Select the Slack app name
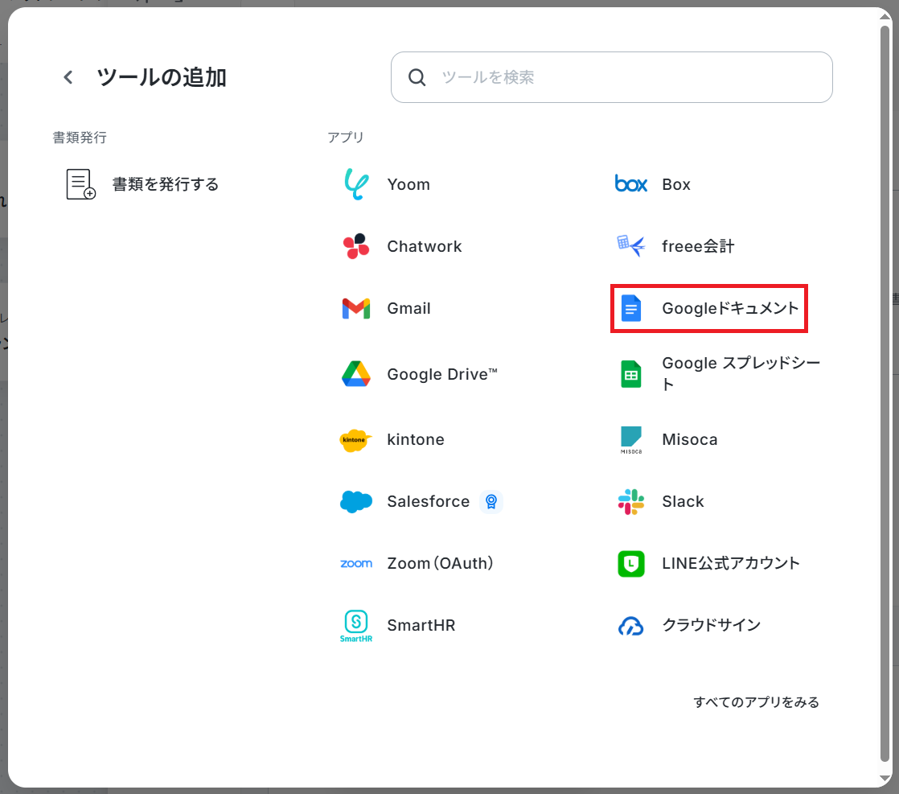899x794 pixels. pyautogui.click(x=682, y=501)
